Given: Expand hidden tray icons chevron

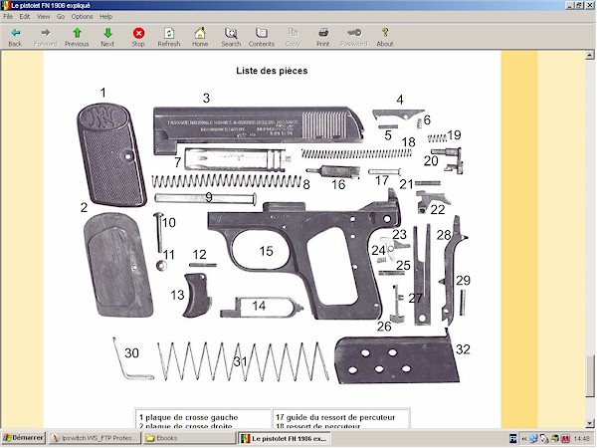Looking at the screenshot, I should (x=524, y=439).
